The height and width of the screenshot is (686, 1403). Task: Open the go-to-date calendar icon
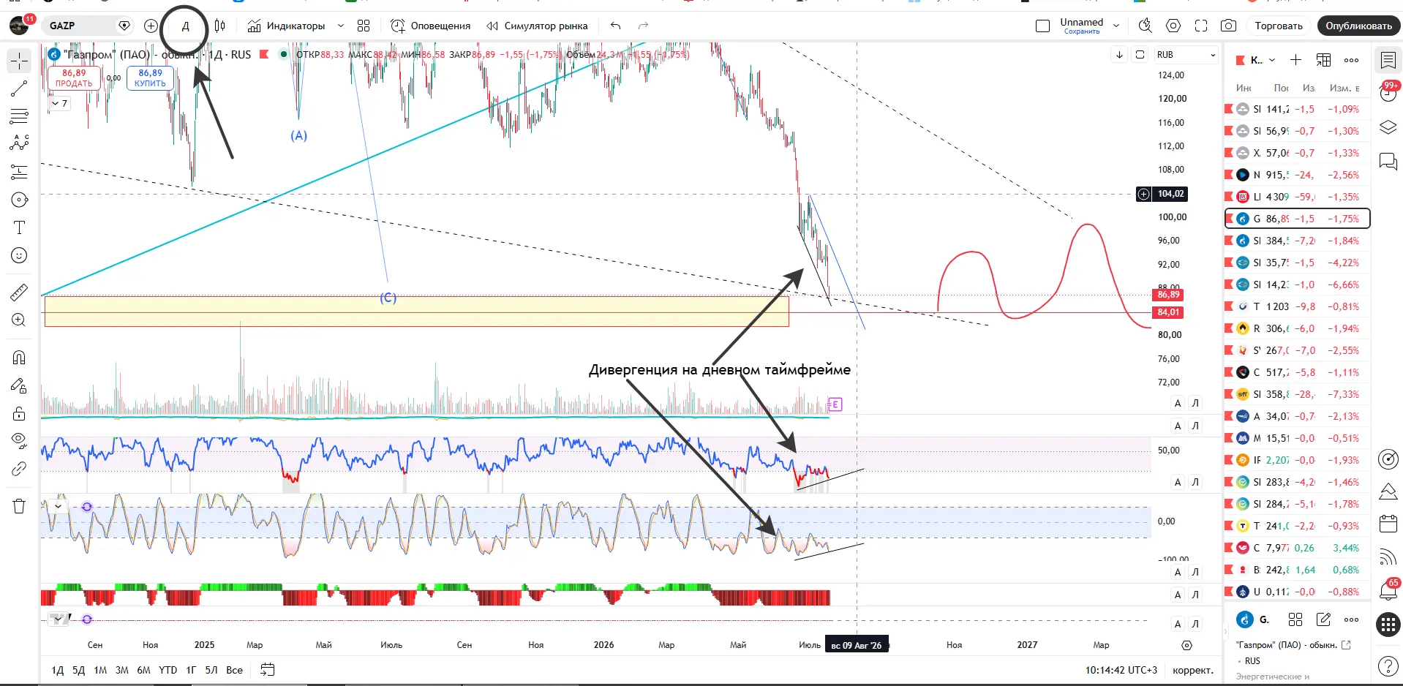[268, 669]
